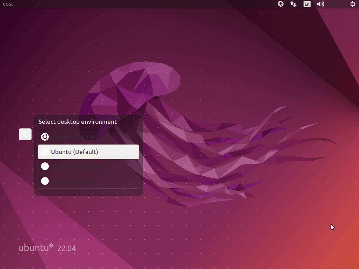Screen dimensions: 359x269
Task: Open the power gear icon
Action: (x=352, y=4)
